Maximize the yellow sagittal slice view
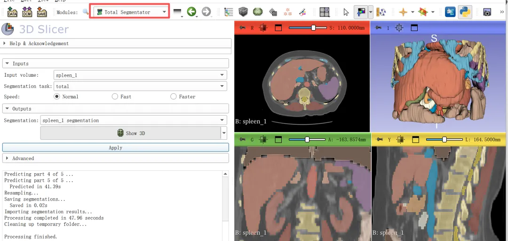The image size is (508, 241). pos(415,140)
